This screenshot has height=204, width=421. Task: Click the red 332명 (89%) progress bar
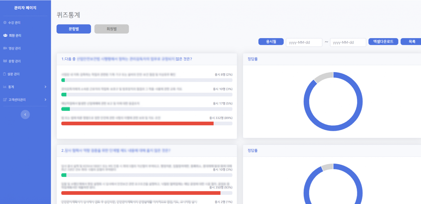click(137, 124)
